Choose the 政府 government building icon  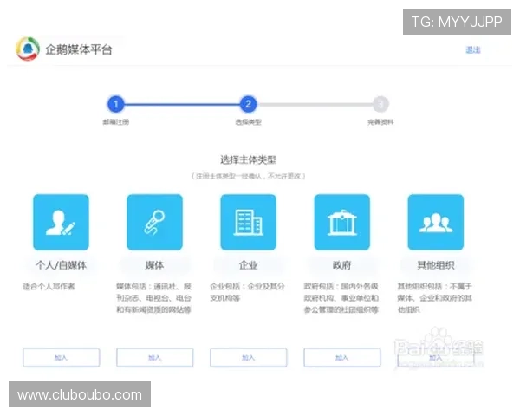click(x=342, y=222)
